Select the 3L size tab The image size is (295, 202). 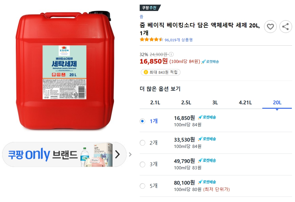pos(215,103)
